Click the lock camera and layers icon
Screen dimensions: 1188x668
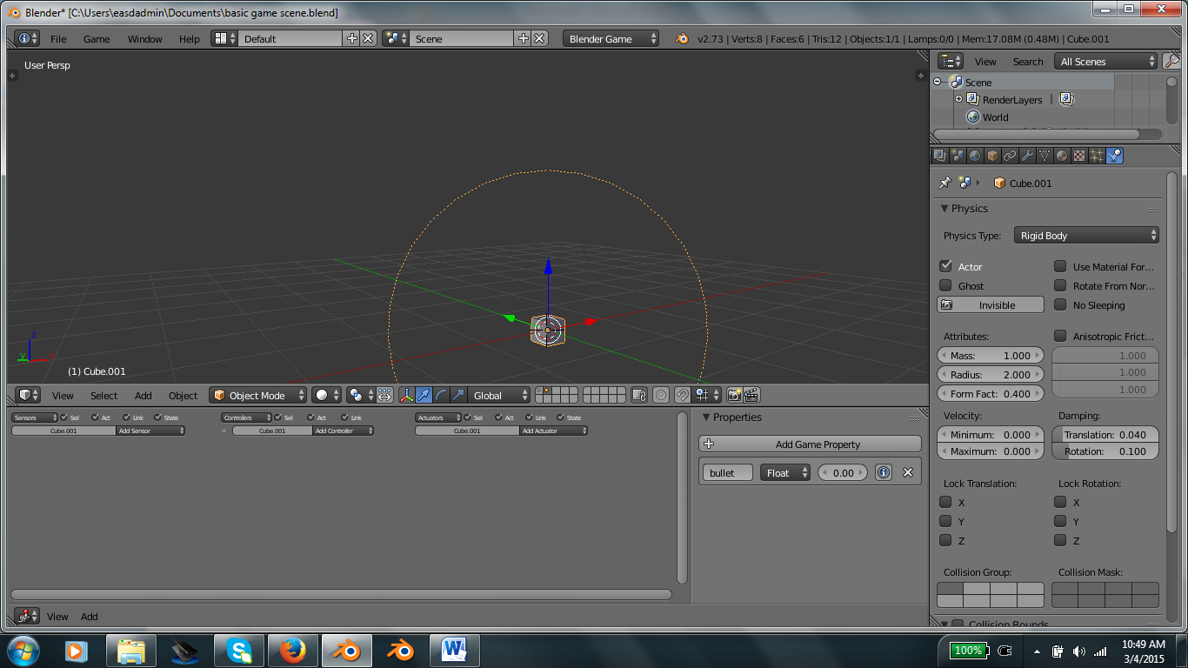639,395
